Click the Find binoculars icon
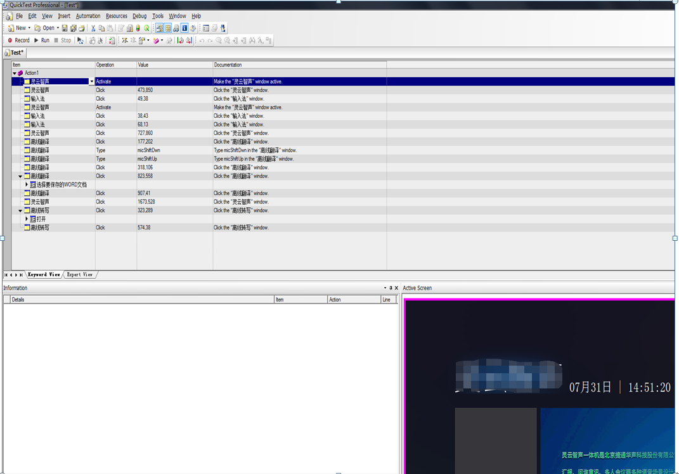679x474 pixels. [252, 41]
